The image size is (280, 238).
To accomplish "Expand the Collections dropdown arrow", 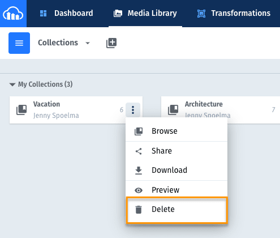I will coord(88,43).
